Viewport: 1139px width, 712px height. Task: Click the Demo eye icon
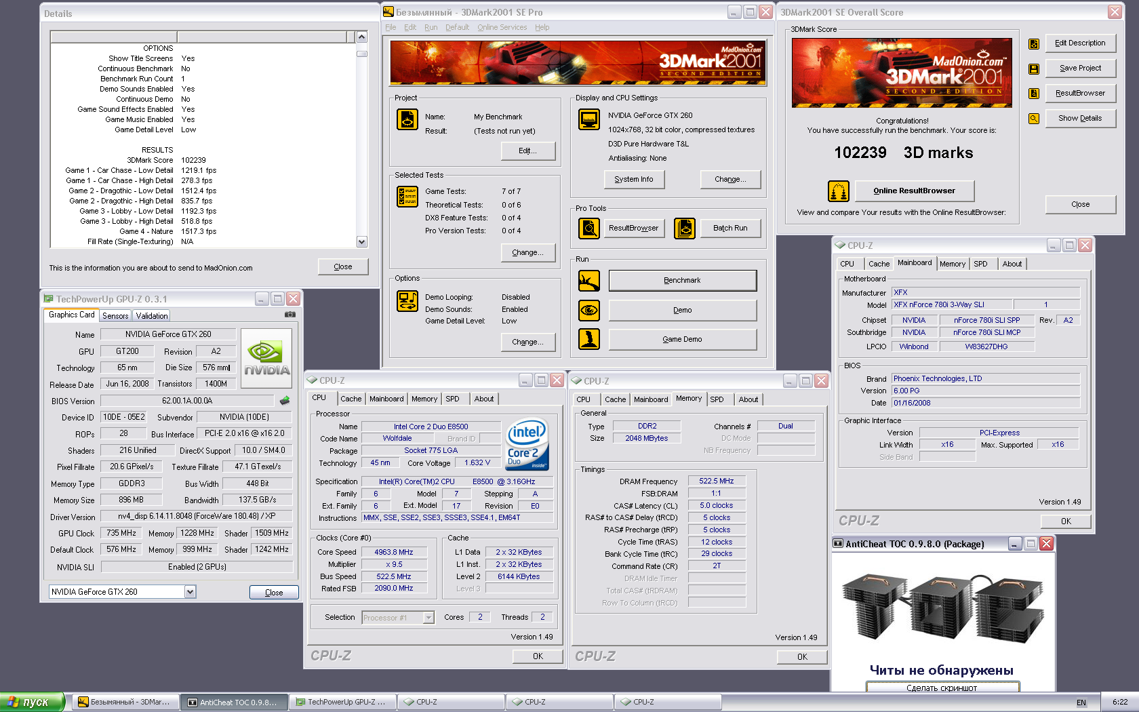(x=589, y=311)
